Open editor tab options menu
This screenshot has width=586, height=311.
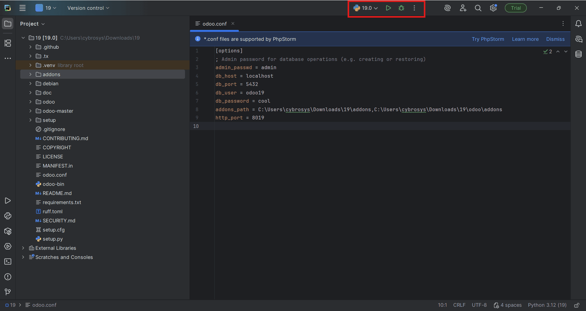click(x=563, y=23)
